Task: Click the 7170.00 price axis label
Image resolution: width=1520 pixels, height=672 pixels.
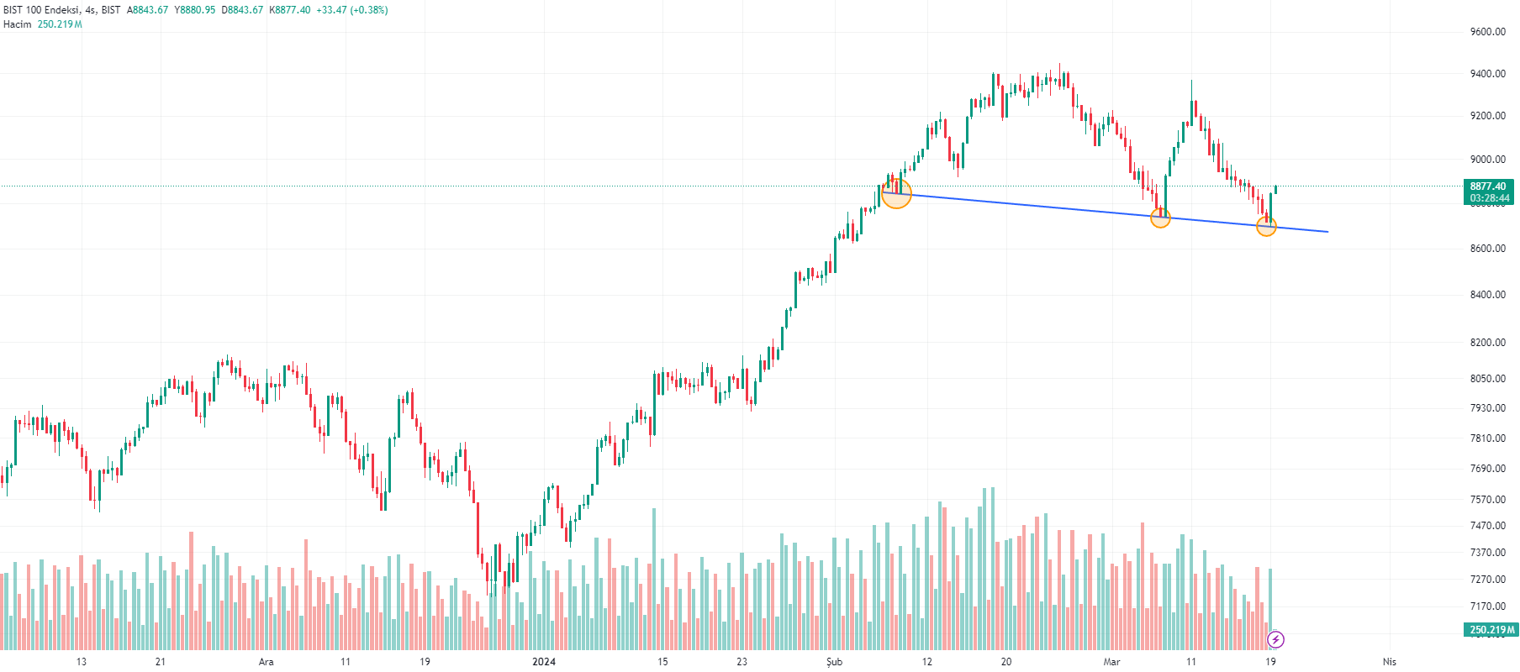Action: (x=1487, y=606)
